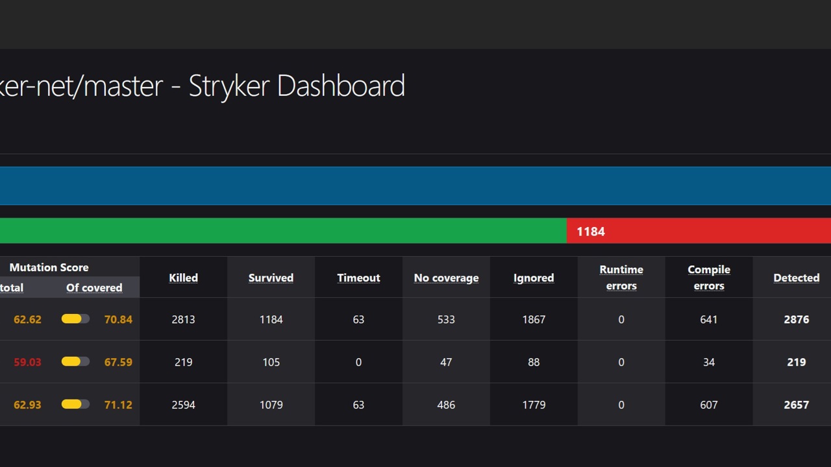The image size is (831, 467).
Task: Click the 2813 killed cell
Action: [183, 319]
